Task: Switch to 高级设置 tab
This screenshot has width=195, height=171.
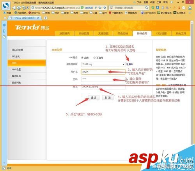Action: tap(84, 33)
